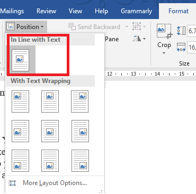The width and height of the screenshot is (196, 194).
Task: Choose top left with square wrapping position
Action: (21, 101)
